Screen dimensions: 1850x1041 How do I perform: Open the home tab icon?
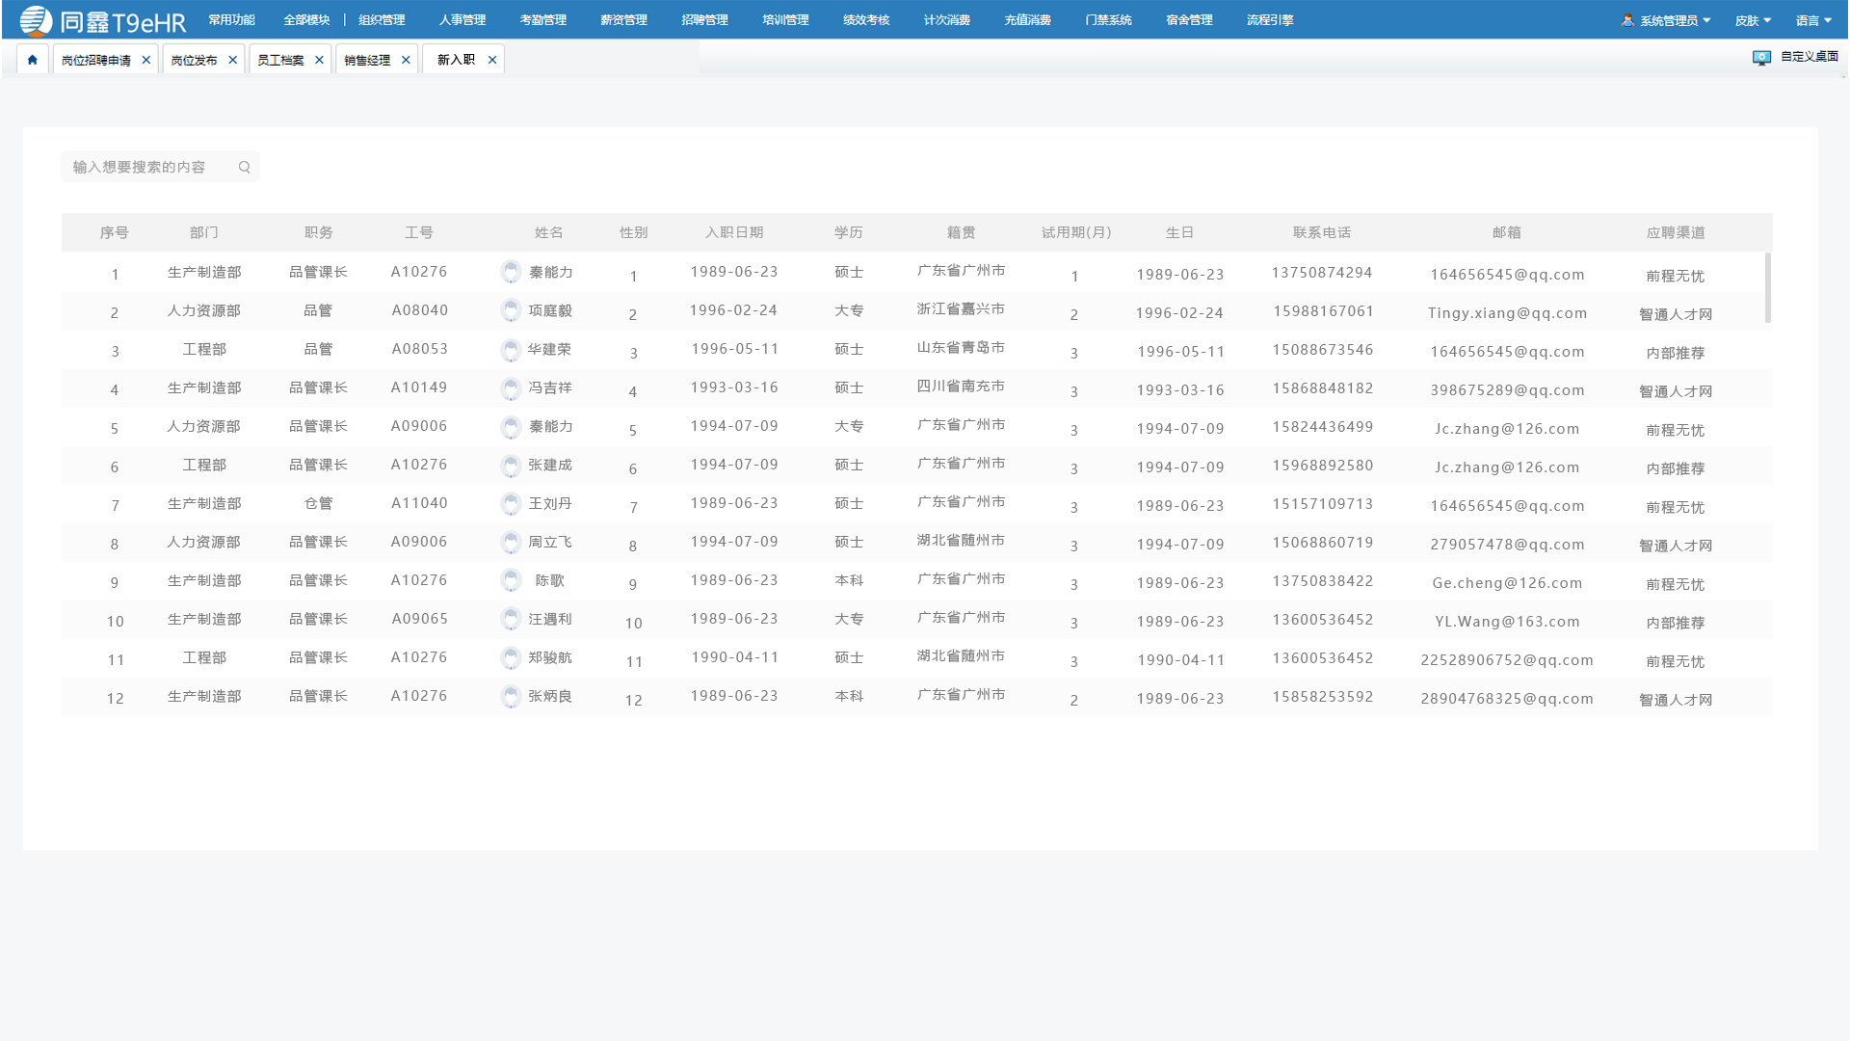click(x=32, y=60)
